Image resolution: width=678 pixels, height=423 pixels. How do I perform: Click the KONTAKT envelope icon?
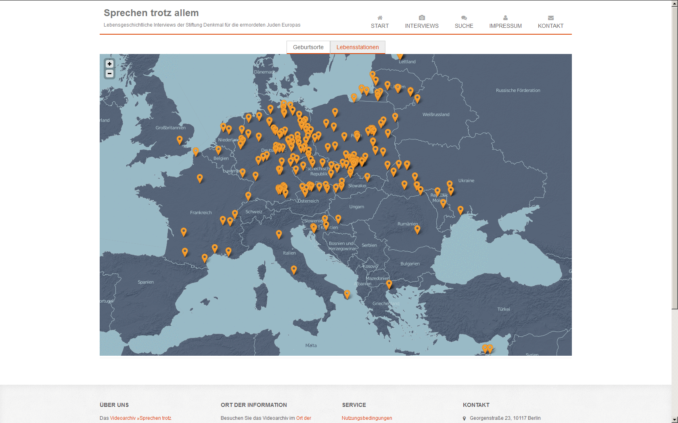(551, 18)
